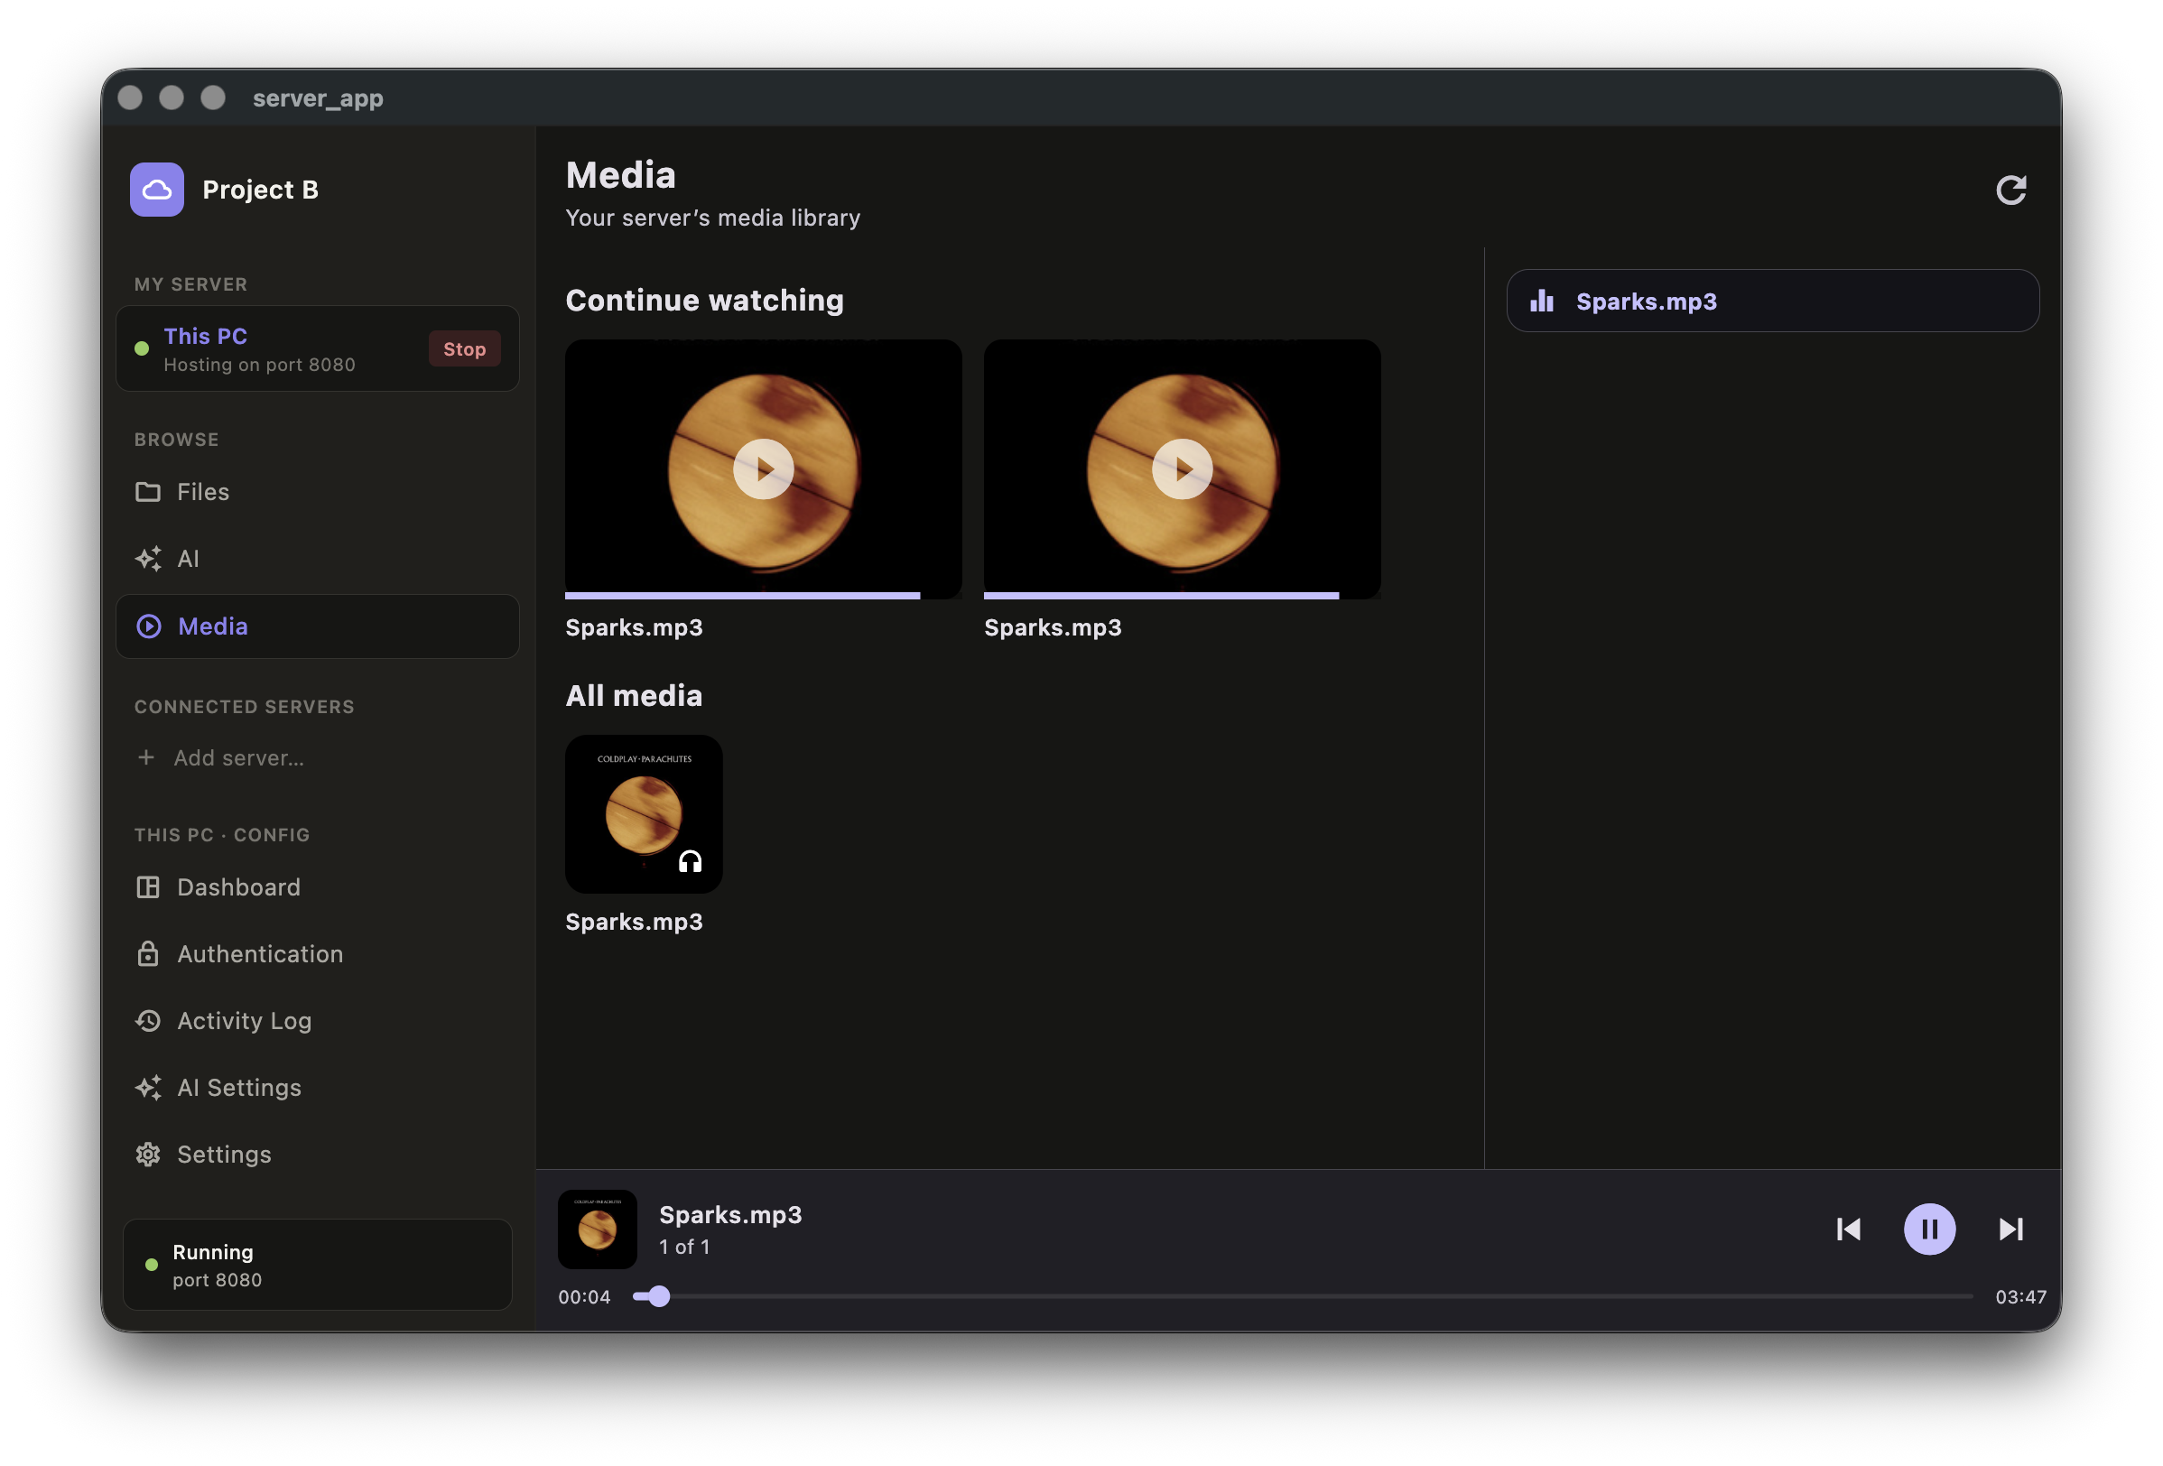Click the Project B cloud logo

click(x=156, y=190)
